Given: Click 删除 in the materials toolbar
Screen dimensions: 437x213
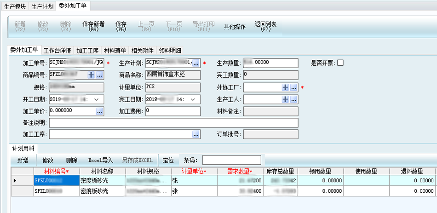Looking at the screenshot, I should click(x=72, y=160).
